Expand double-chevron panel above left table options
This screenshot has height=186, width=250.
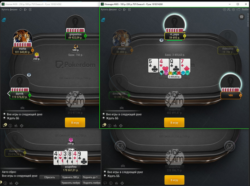click(22, 108)
